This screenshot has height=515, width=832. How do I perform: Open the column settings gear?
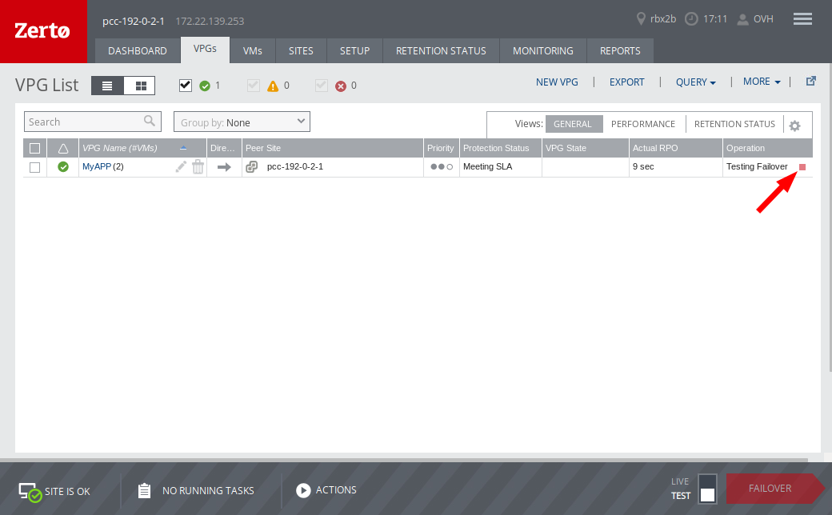point(794,125)
